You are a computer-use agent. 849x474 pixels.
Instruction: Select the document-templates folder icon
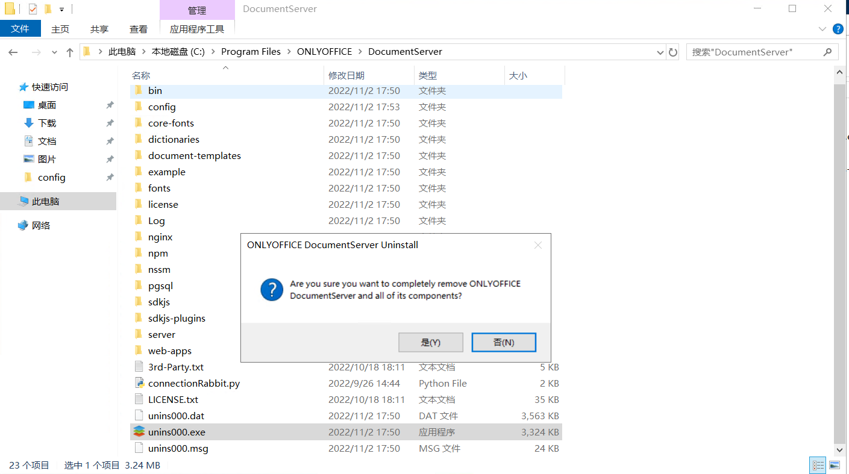(139, 155)
